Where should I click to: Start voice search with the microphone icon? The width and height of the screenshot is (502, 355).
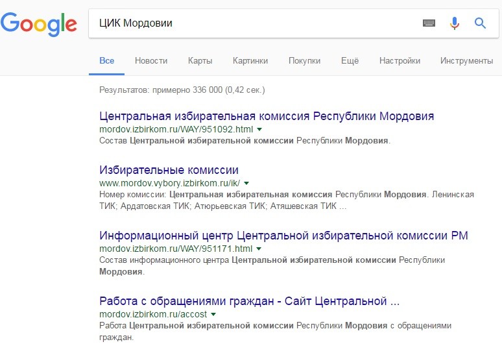pyautogui.click(x=454, y=23)
